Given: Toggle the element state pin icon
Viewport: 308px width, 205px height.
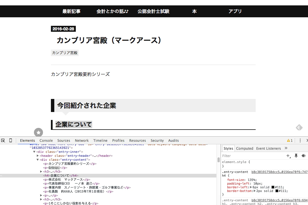Looking at the screenshot, I should pos(296,156).
